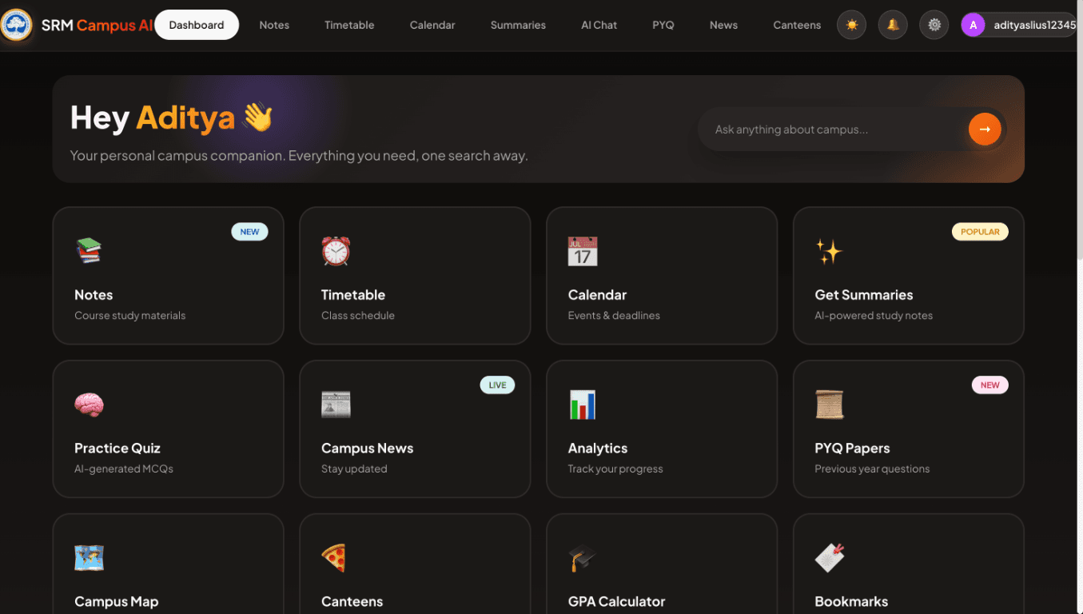Viewport: 1083px width, 614px height.
Task: Click the graduation cap GPA Calculator icon
Action: click(x=583, y=558)
